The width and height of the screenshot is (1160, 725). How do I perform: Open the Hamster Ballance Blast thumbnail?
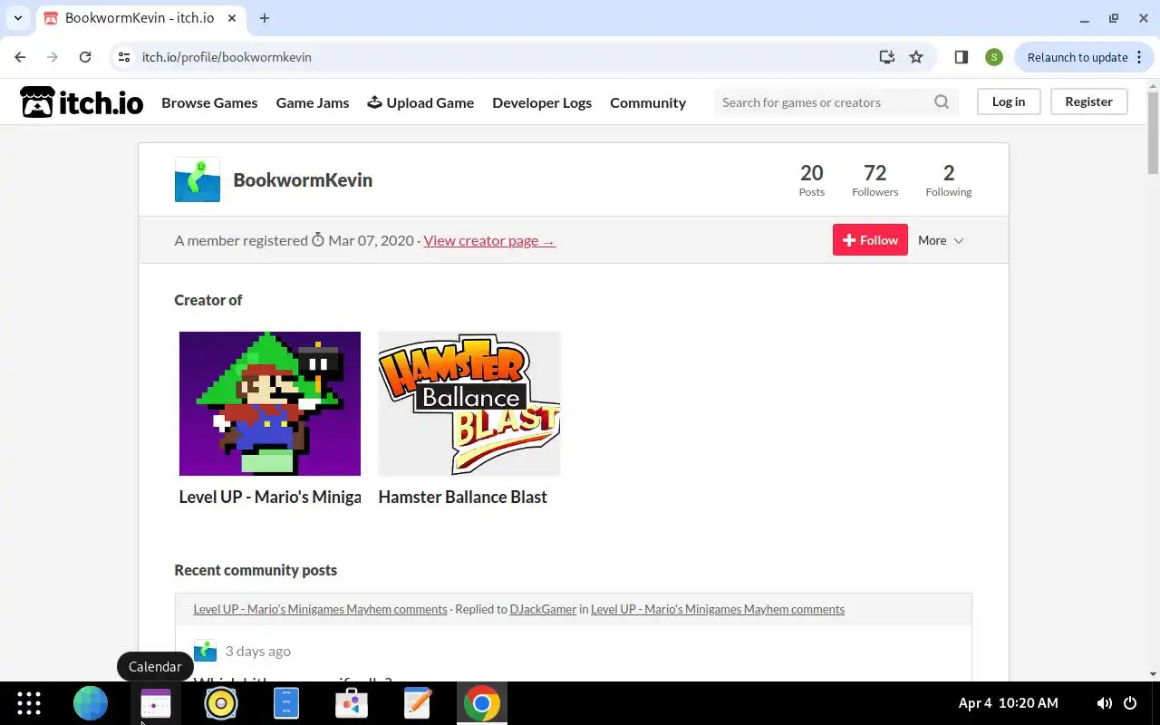tap(469, 403)
